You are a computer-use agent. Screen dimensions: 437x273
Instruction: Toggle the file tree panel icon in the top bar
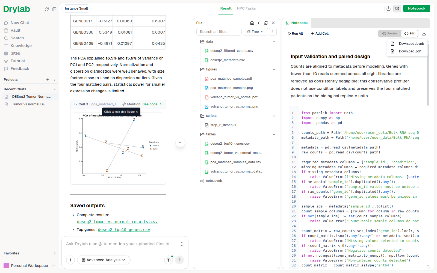(397, 8)
